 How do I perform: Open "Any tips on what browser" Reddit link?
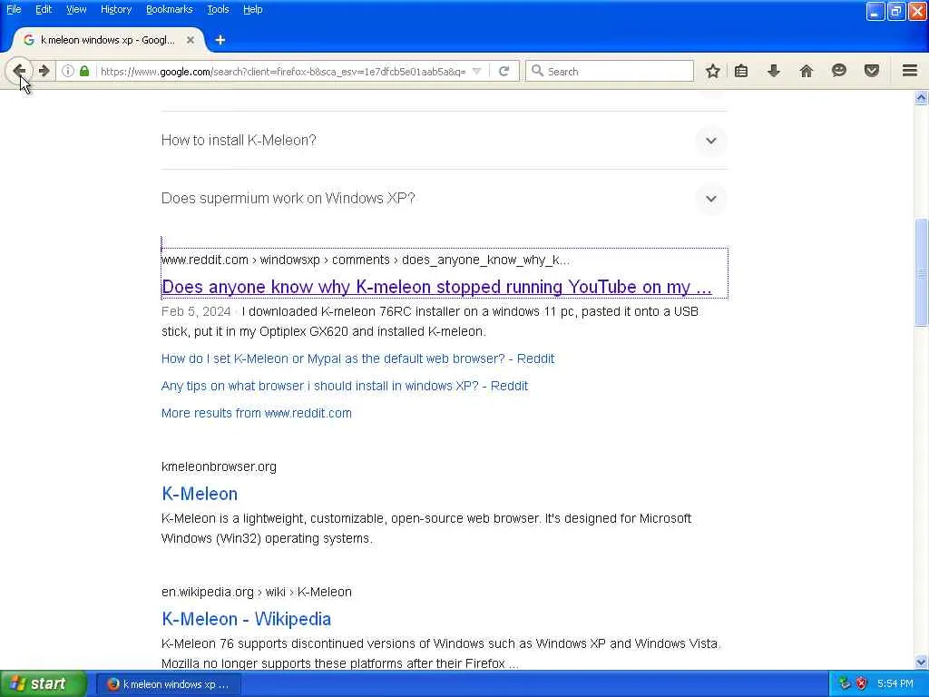click(345, 386)
